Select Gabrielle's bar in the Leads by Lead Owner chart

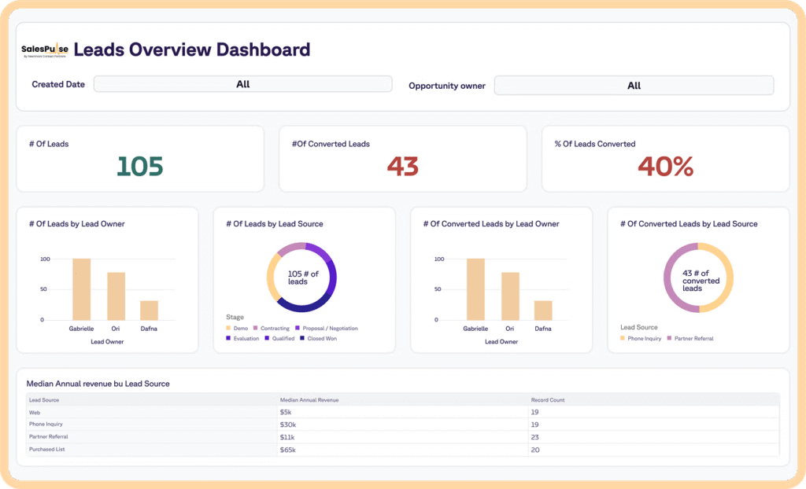tap(81, 289)
